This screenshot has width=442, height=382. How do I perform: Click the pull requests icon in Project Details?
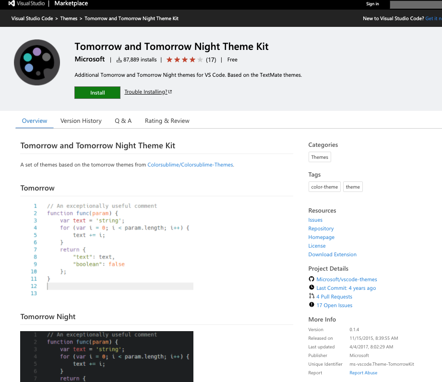[x=312, y=296]
